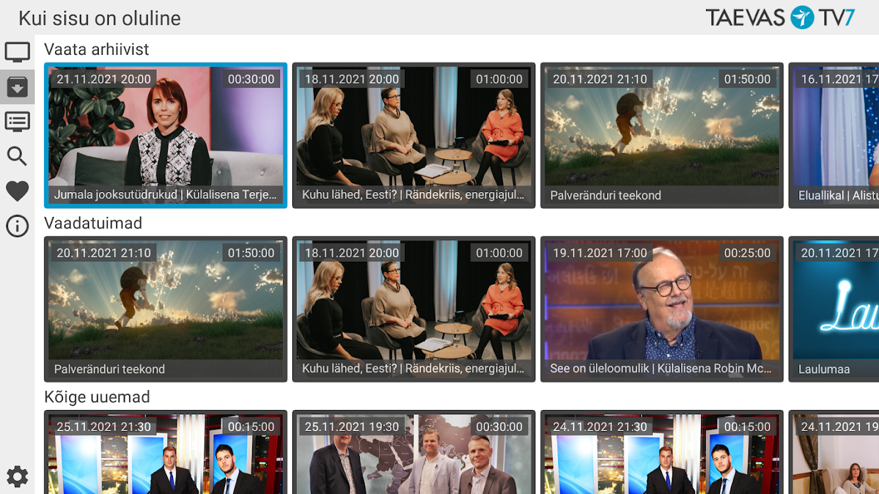879x494 pixels.
Task: Click the 00:30:00 duration on 25.11.2021 19:30 video
Action: point(499,427)
